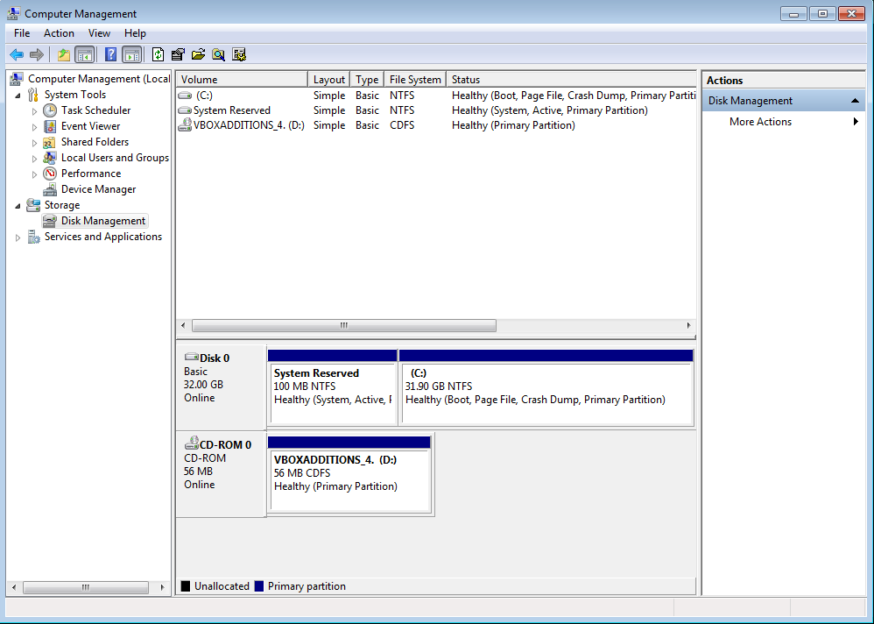Image resolution: width=874 pixels, height=624 pixels.
Task: Select the Storage tree node
Action: point(62,205)
